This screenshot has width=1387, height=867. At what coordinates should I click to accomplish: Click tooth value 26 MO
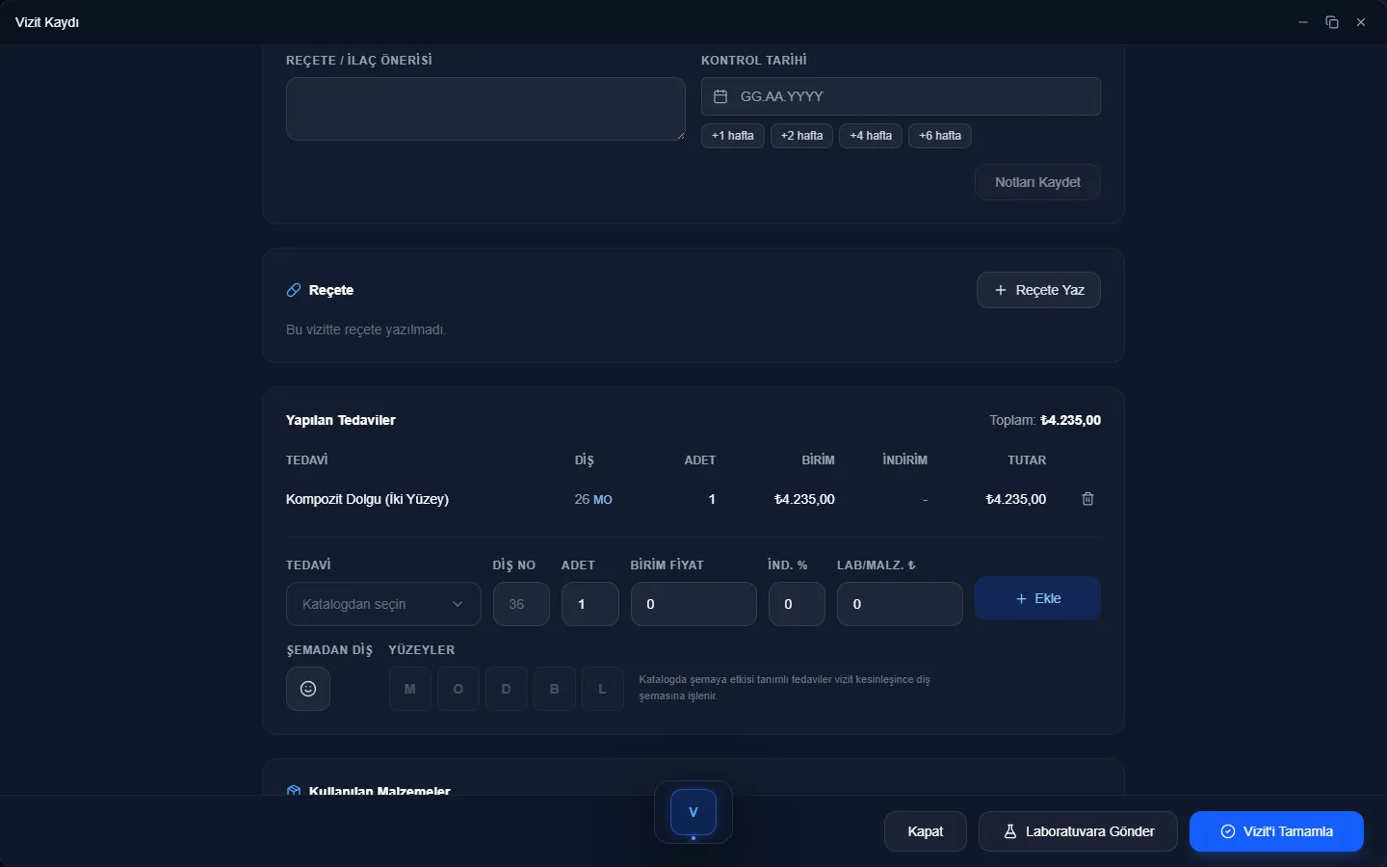pos(593,499)
